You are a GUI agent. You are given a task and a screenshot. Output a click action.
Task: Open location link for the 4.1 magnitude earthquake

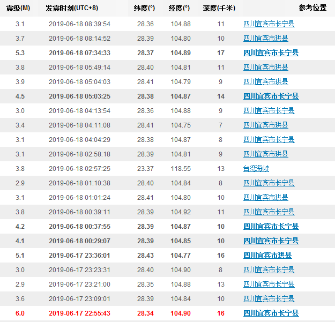271,241
